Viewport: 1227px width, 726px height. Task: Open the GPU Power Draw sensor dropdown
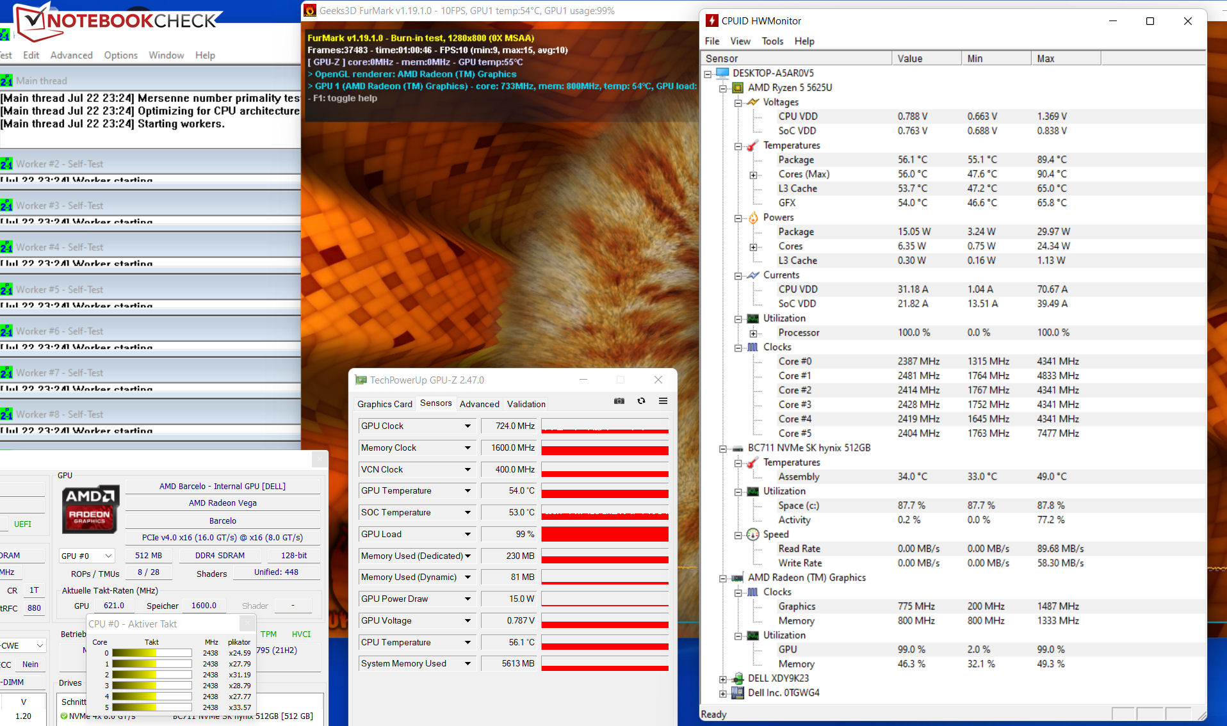(467, 599)
